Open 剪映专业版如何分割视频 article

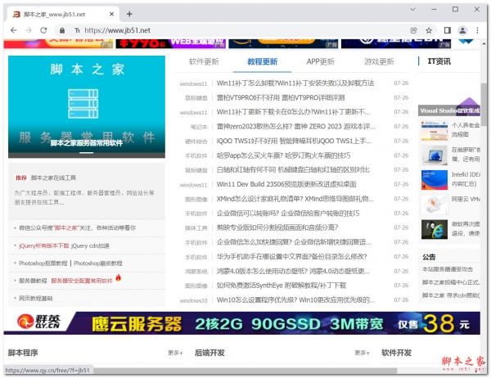pyautogui.click(x=277, y=227)
